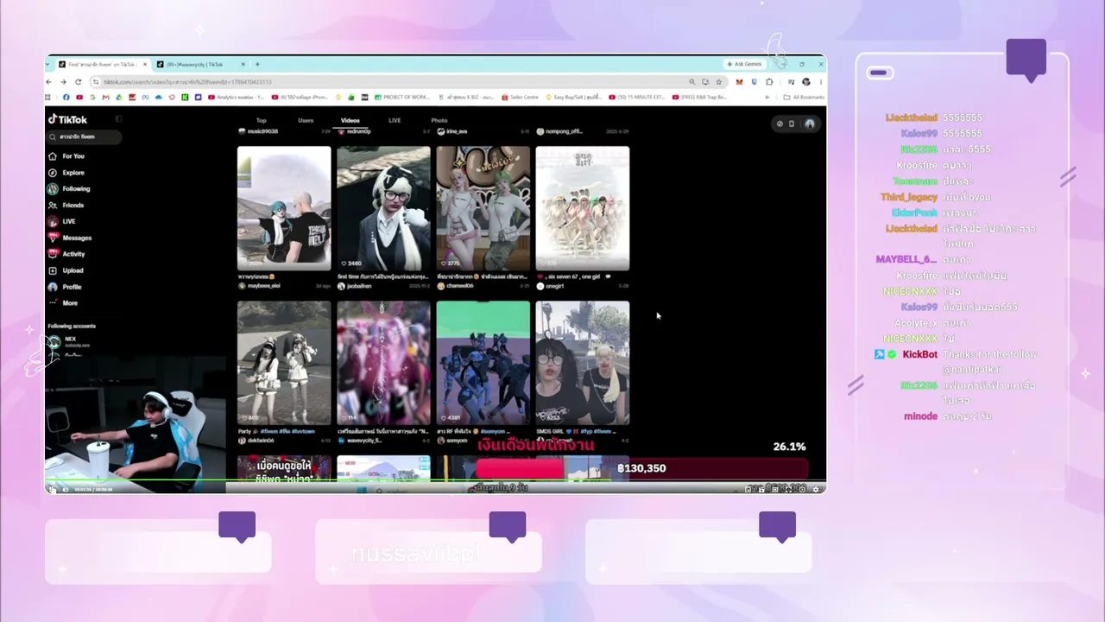The image size is (1105, 622).
Task: Open the 'six seven 67, one girl' video
Action: point(582,208)
